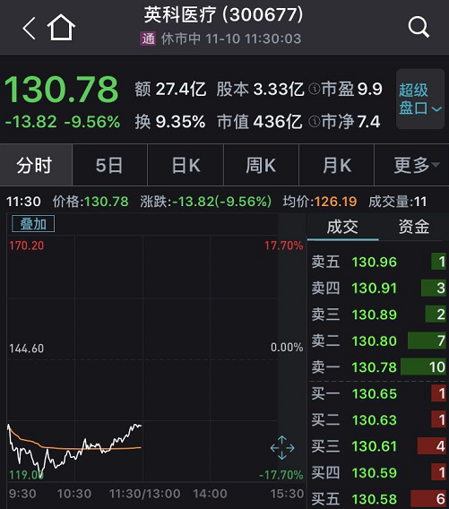Click the 叠加 overlay button
Screen dimensions: 449x509
[x=33, y=224]
